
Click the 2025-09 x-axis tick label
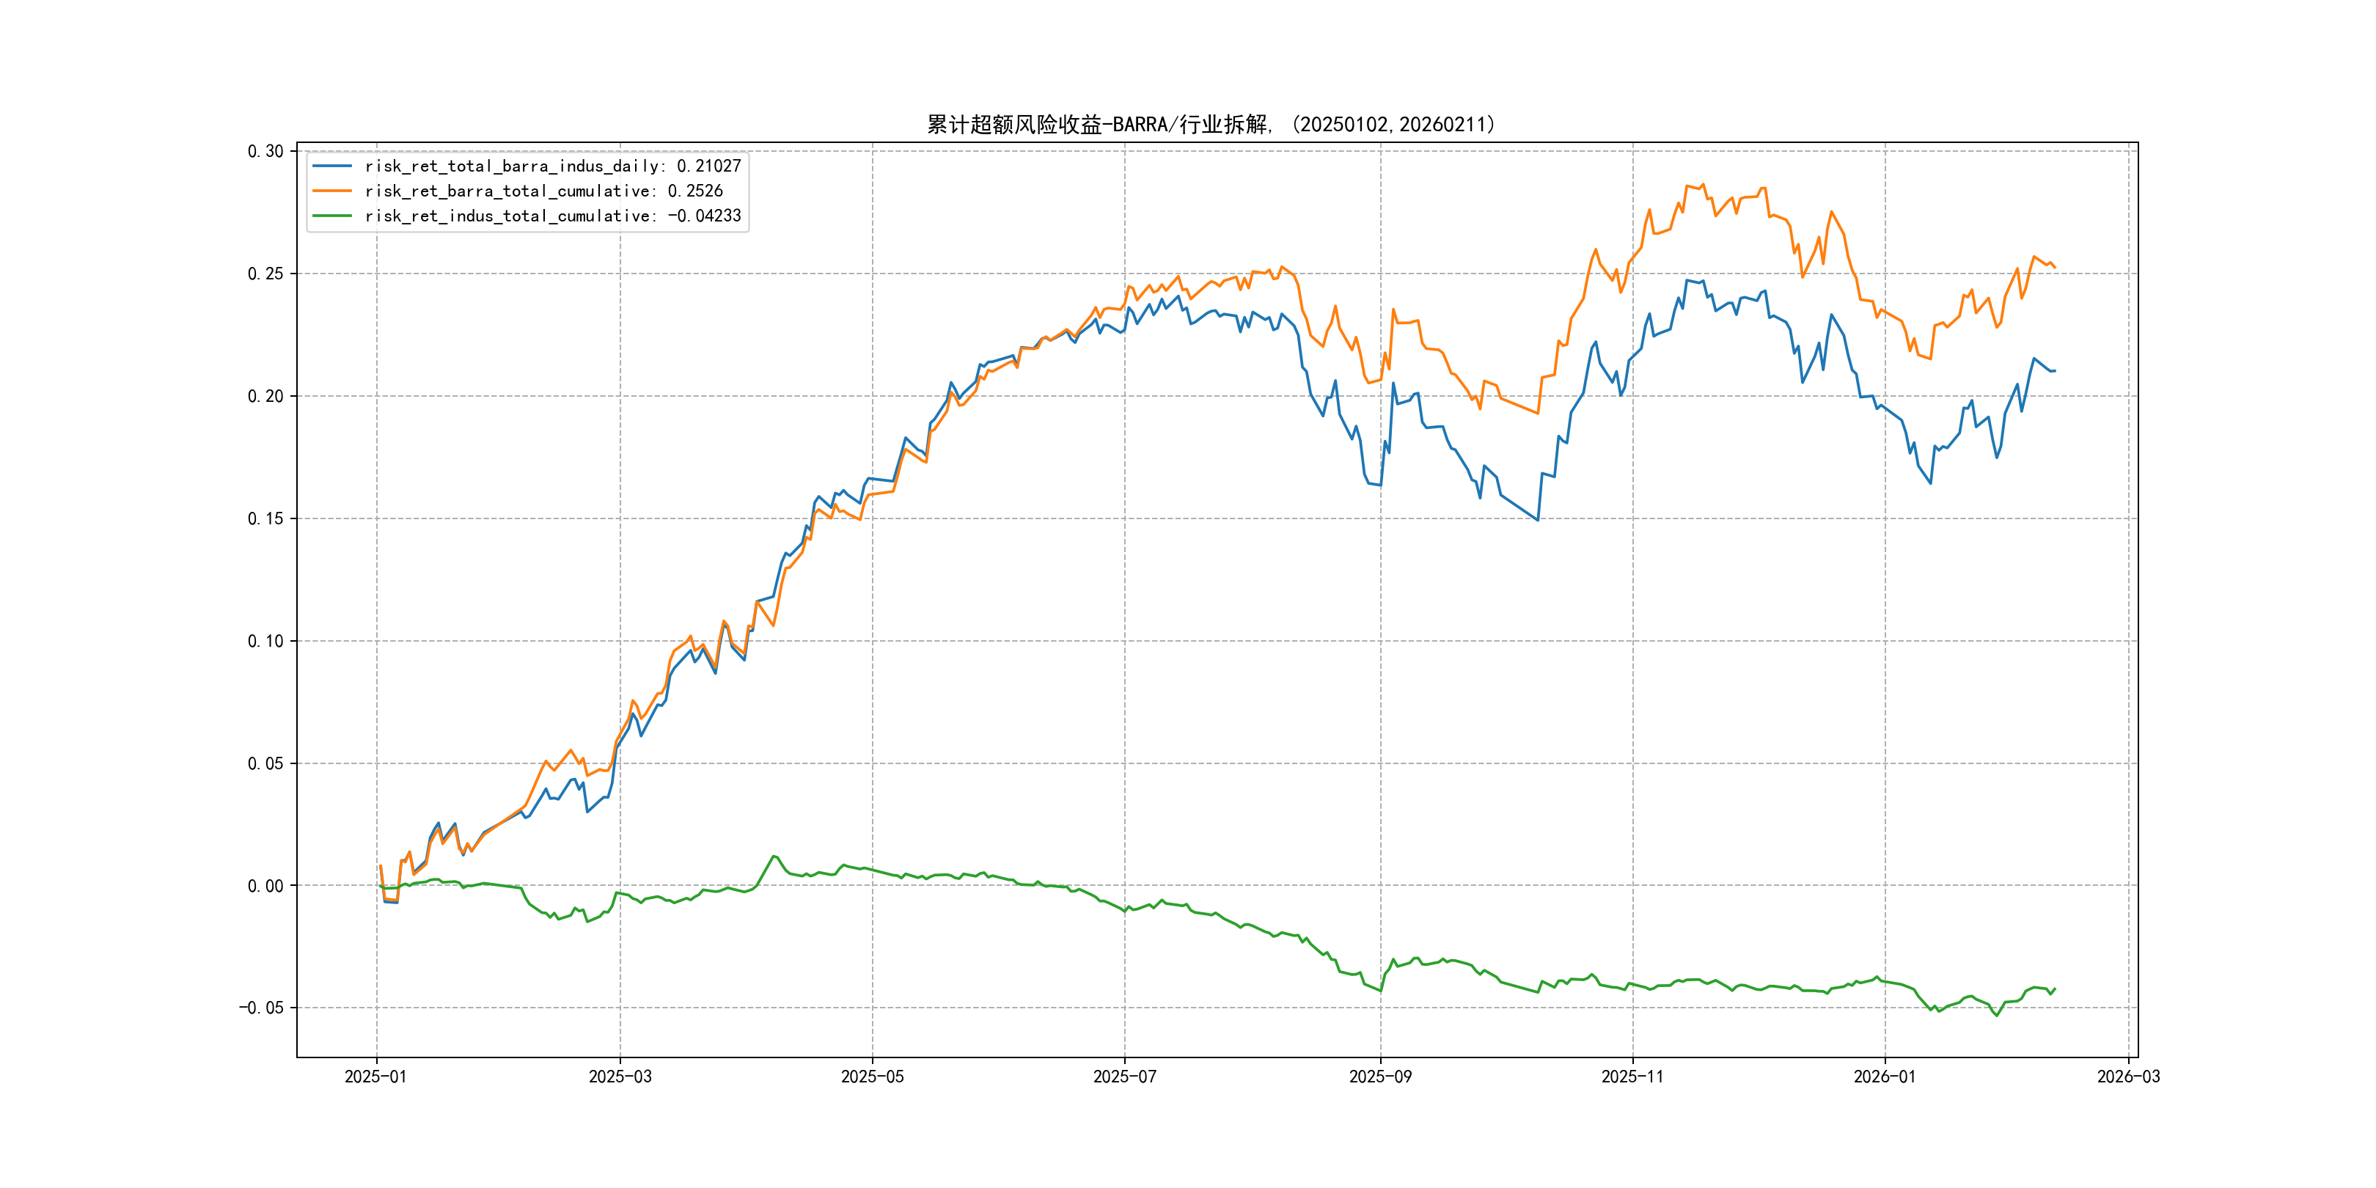point(1380,1077)
